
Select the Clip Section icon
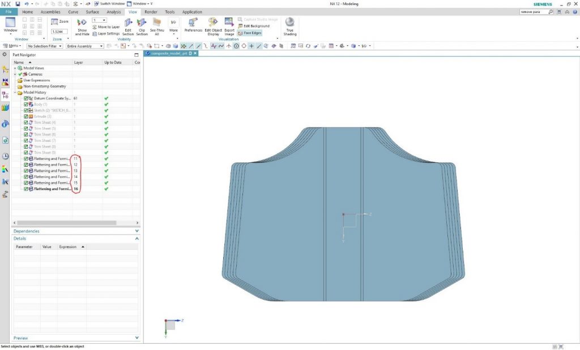142,24
